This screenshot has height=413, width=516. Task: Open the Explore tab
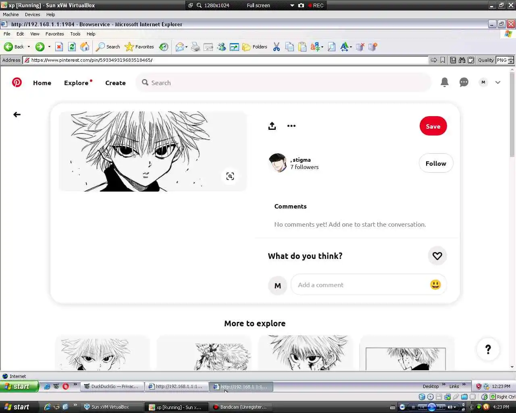point(76,83)
